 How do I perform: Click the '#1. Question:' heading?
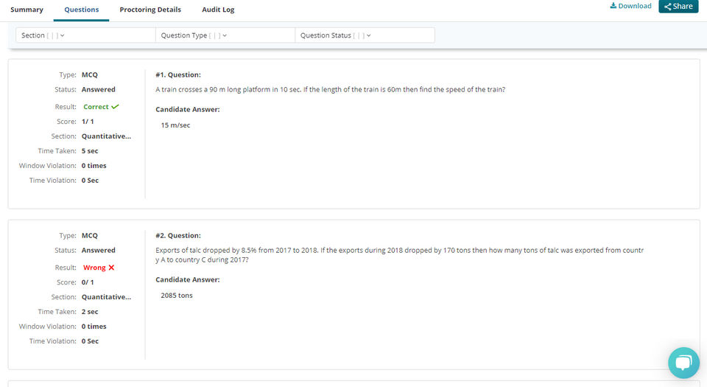178,75
